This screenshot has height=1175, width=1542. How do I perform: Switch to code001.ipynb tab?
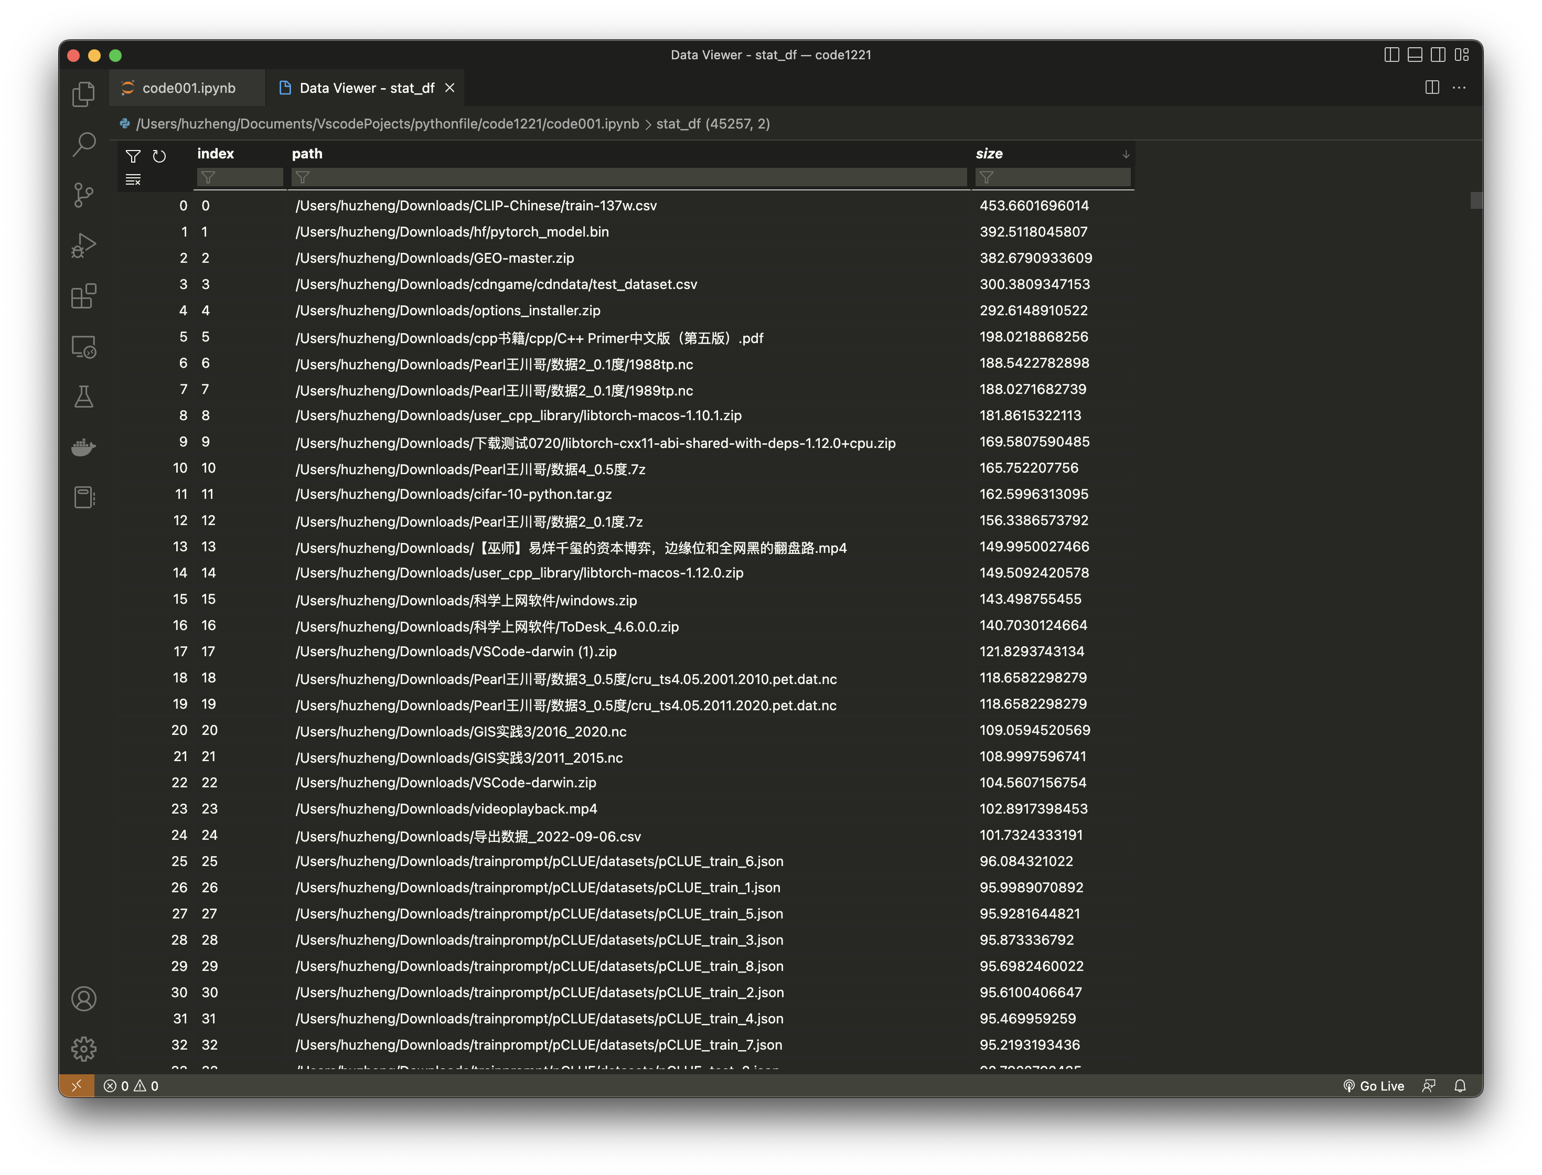tap(188, 88)
